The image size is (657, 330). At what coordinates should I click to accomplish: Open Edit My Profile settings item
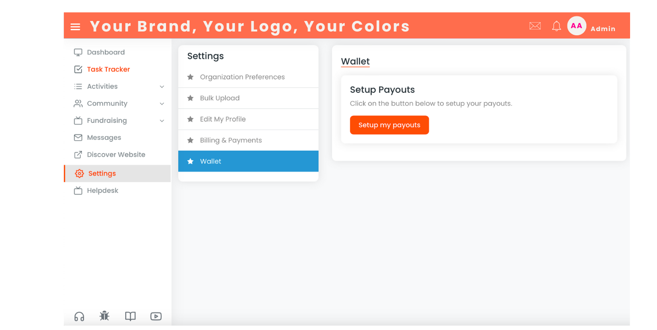click(248, 119)
